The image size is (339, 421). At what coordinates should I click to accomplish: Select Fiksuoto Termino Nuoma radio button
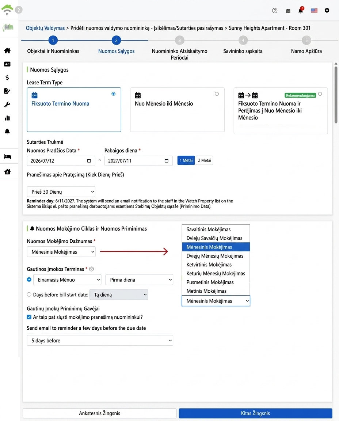tap(114, 94)
